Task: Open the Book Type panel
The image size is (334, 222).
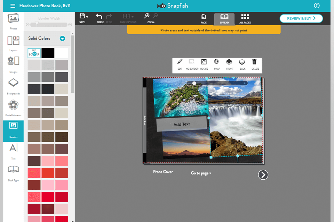Action: pos(13,173)
